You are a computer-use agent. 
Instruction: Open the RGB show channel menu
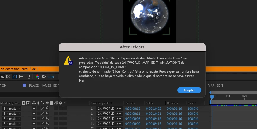[37, 77]
